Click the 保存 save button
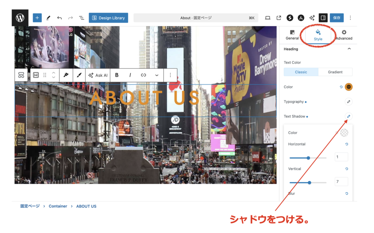This screenshot has width=374, height=233. click(336, 18)
